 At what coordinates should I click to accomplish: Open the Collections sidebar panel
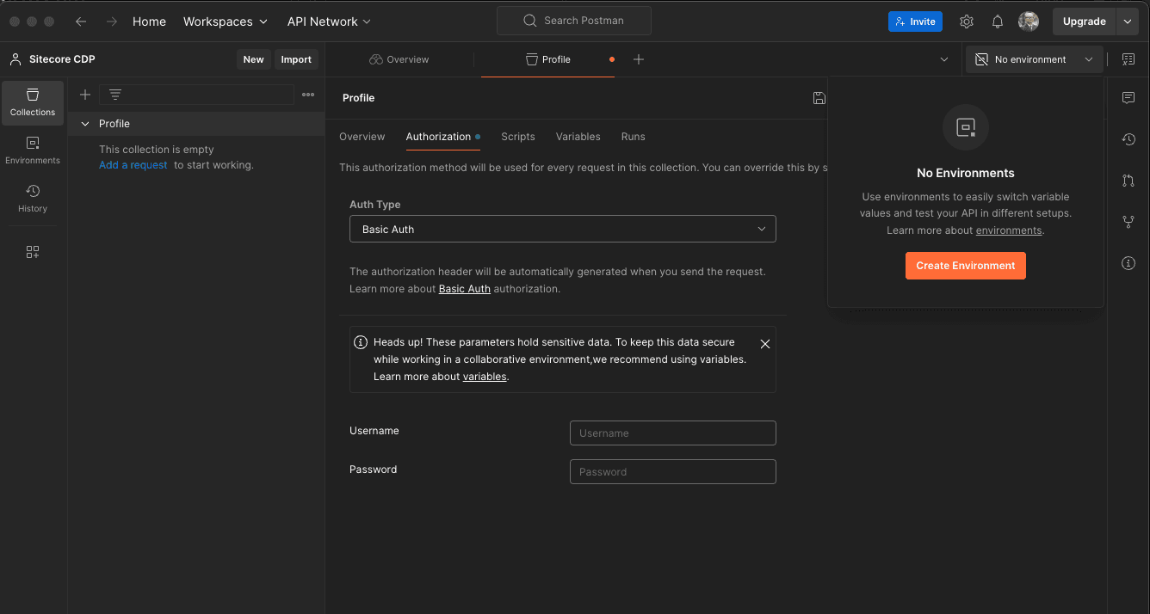click(33, 102)
